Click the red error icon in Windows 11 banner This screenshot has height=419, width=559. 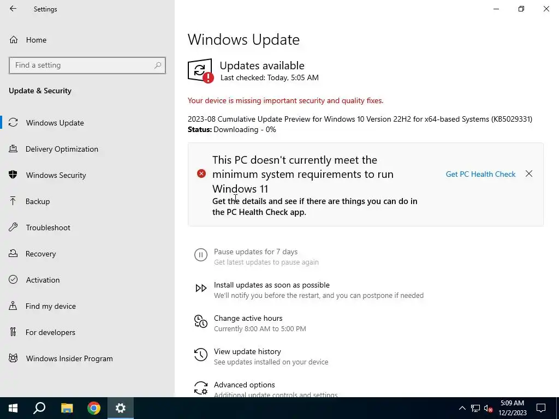[201, 173]
